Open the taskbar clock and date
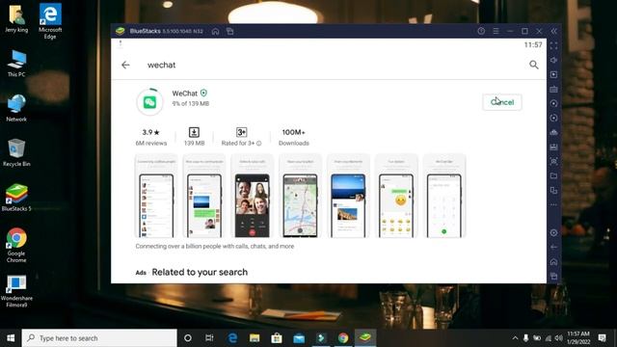Screen dimensions: 617x347 (x=578, y=338)
